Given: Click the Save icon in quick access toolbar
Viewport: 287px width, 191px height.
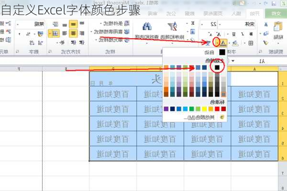Looking at the screenshot, I should click(274, 4).
